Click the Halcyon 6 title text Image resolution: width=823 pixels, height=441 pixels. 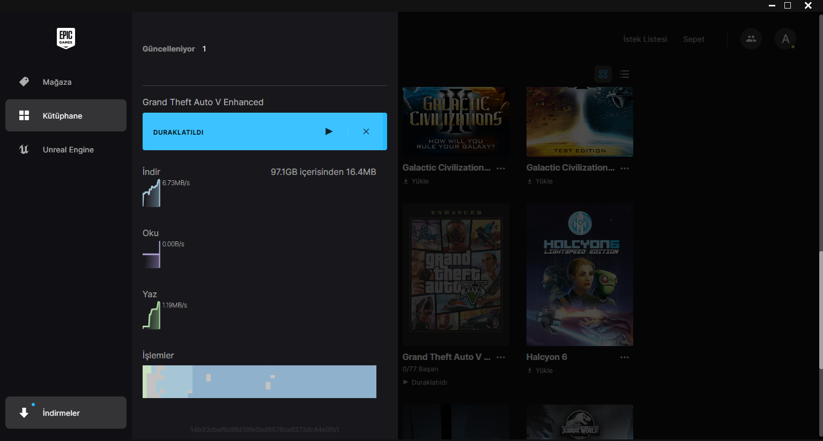click(547, 357)
